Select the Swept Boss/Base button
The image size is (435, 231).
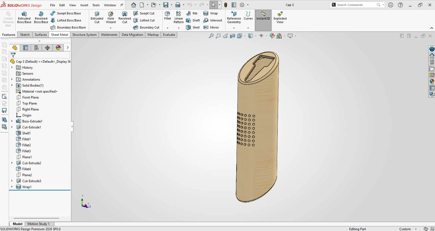(x=66, y=13)
